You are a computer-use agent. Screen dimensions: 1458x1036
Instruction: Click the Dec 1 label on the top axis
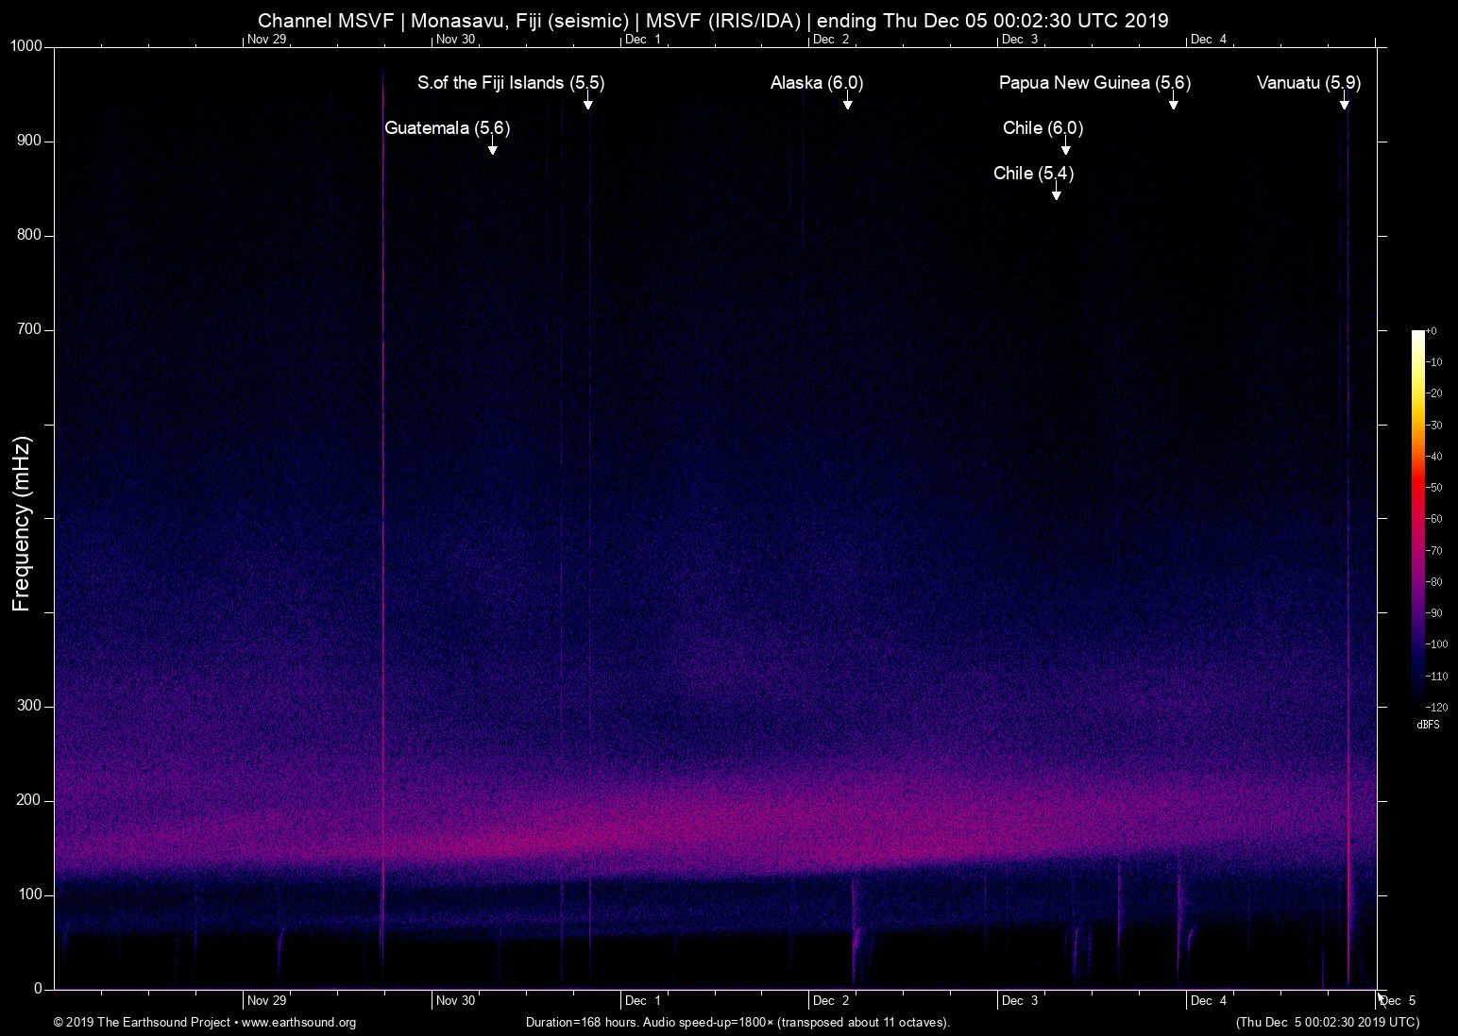point(643,39)
